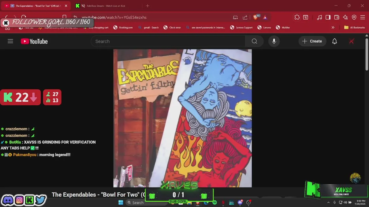View site information icon beside URL
Viewport: 369px width, 207px height.
pyautogui.click(x=75, y=17)
